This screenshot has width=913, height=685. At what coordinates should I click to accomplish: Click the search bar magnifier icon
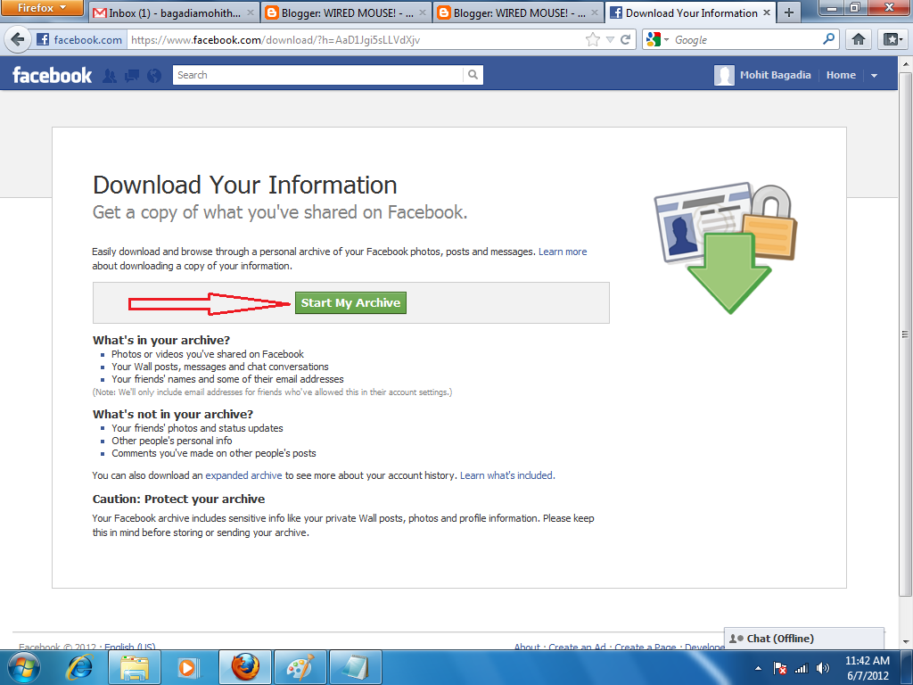pos(828,39)
